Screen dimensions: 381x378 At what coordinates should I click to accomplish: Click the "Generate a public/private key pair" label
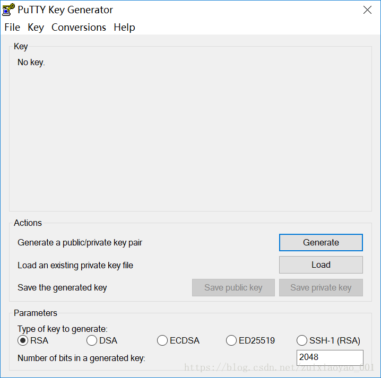coord(80,242)
